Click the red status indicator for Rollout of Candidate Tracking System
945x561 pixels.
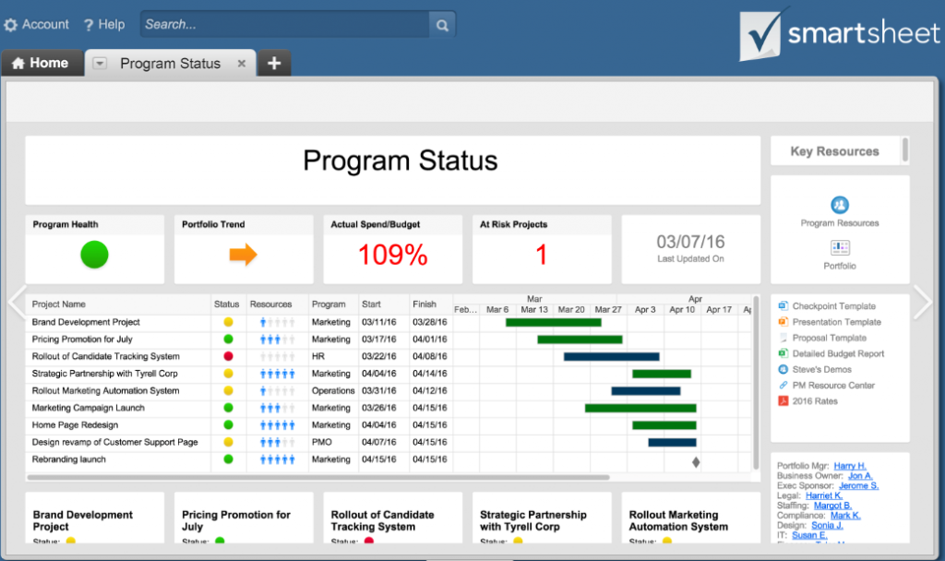click(227, 356)
